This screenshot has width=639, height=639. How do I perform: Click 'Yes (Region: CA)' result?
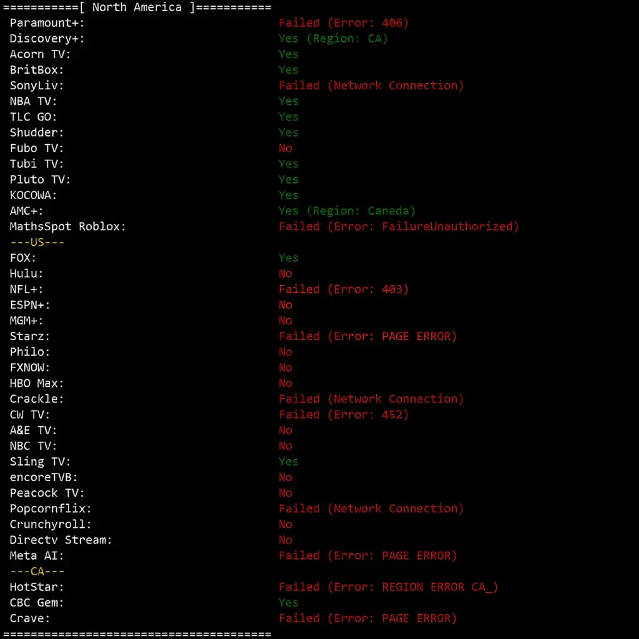[333, 39]
